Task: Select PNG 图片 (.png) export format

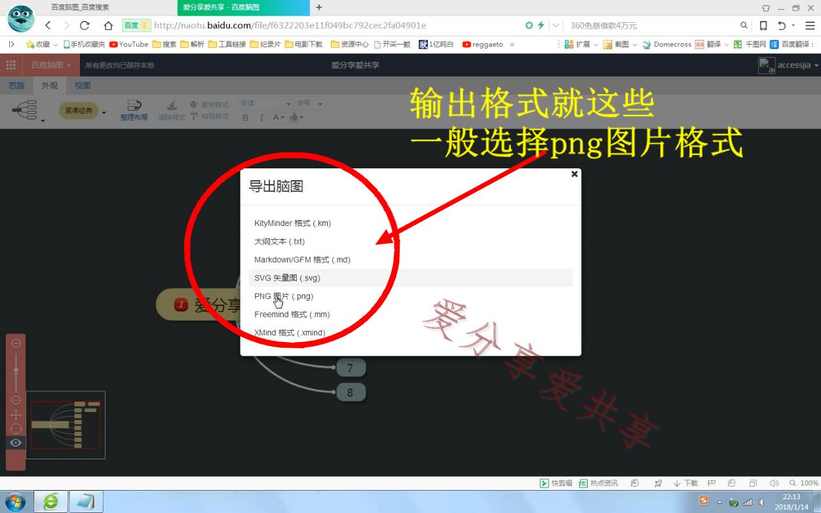Action: coord(284,296)
